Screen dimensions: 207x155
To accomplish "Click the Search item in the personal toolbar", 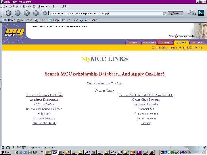I will click(x=41, y=20).
